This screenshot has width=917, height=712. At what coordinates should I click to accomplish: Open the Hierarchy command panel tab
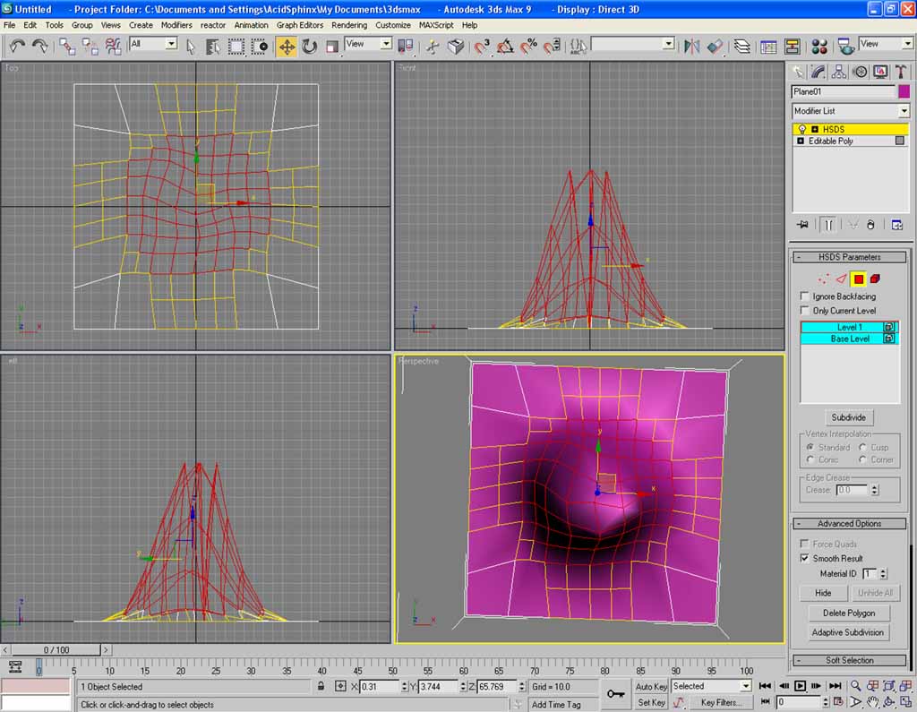(x=839, y=72)
